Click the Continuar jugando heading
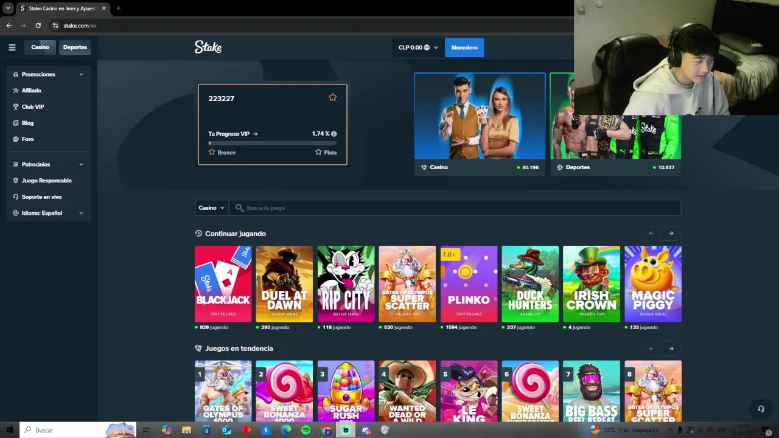The height and width of the screenshot is (438, 779). pos(236,234)
